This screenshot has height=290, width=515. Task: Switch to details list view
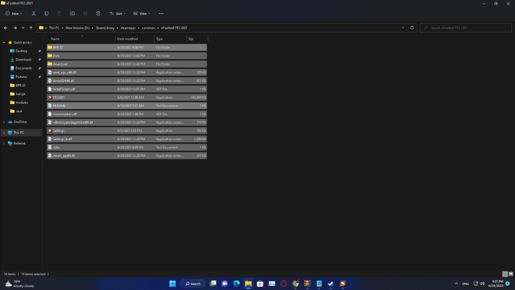(x=505, y=274)
